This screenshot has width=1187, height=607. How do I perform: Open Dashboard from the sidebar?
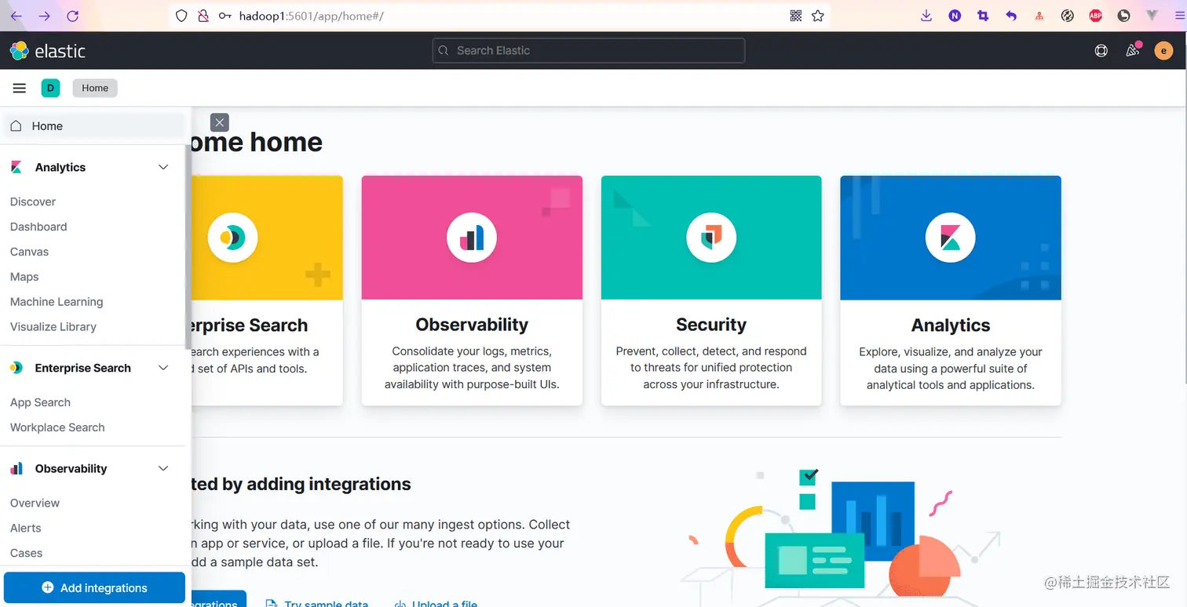pyautogui.click(x=38, y=227)
